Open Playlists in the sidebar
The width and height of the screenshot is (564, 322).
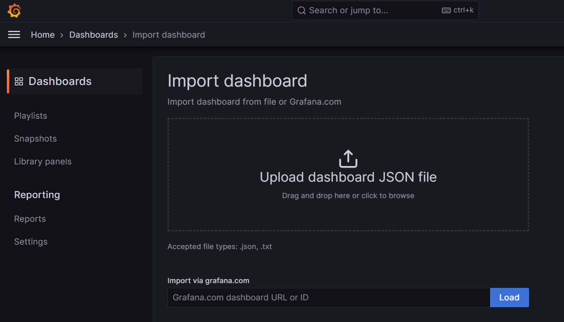click(30, 116)
